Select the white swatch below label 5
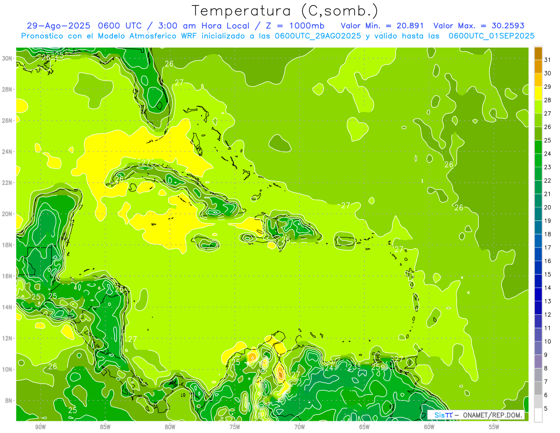Screen dimensions: 560x433 click(x=538, y=415)
